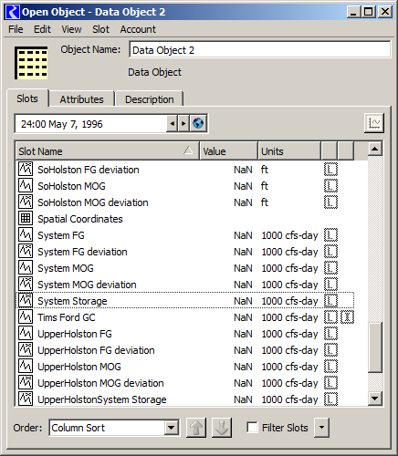
Task: Click the L link icon for System Storage
Action: pyautogui.click(x=330, y=301)
